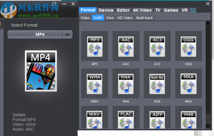The width and height of the screenshot is (214, 136).
Task: Select the Audio sub-tab
Action: pyautogui.click(x=98, y=18)
